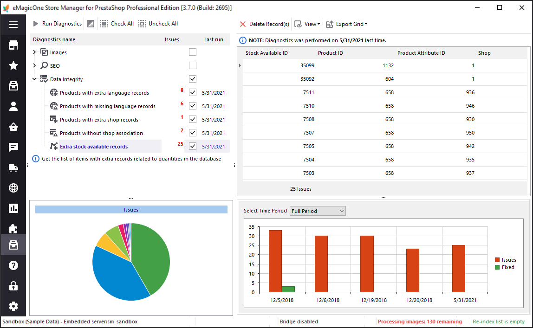Screen dimensions: 533x328
Task: Open the shipping truck icon in sidebar
Action: point(13,168)
